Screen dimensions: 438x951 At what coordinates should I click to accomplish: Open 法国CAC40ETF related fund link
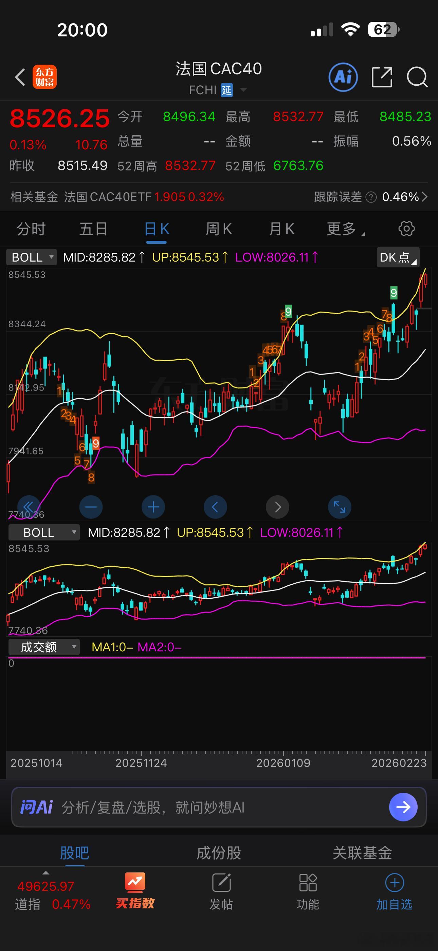(144, 197)
